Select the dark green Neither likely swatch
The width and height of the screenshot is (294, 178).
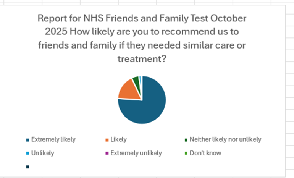pos(186,140)
